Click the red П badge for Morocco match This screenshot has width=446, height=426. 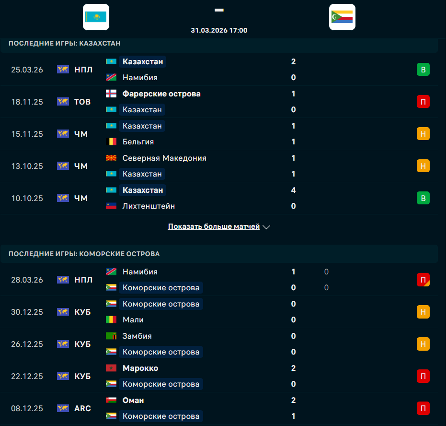423,376
